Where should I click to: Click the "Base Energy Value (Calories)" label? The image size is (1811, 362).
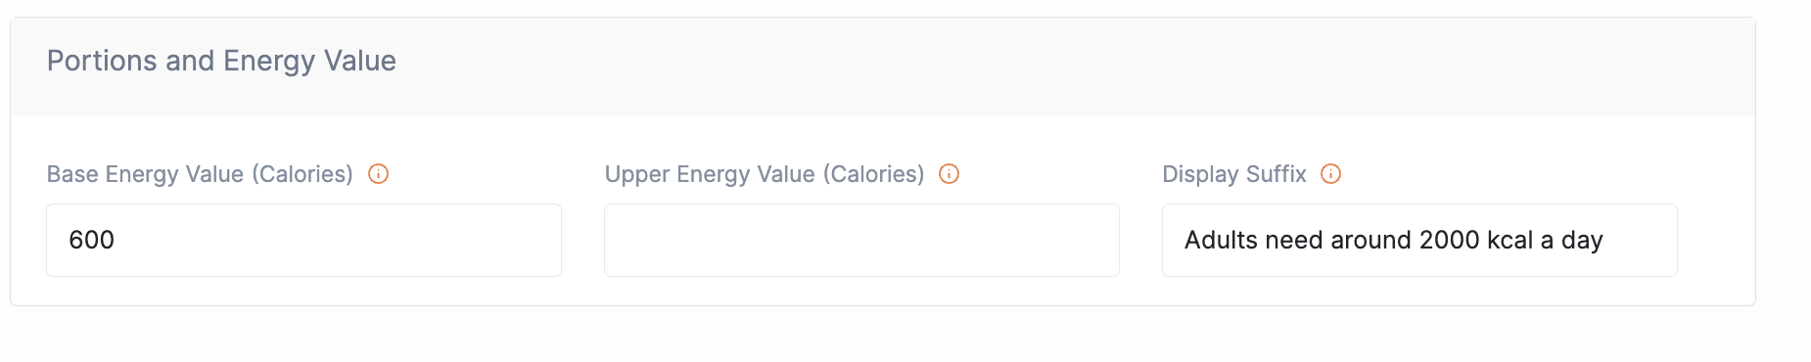click(200, 174)
